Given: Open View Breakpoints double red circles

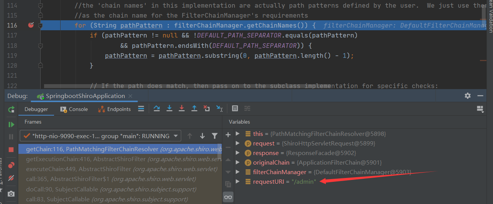Looking at the screenshot, I should (x=11, y=165).
